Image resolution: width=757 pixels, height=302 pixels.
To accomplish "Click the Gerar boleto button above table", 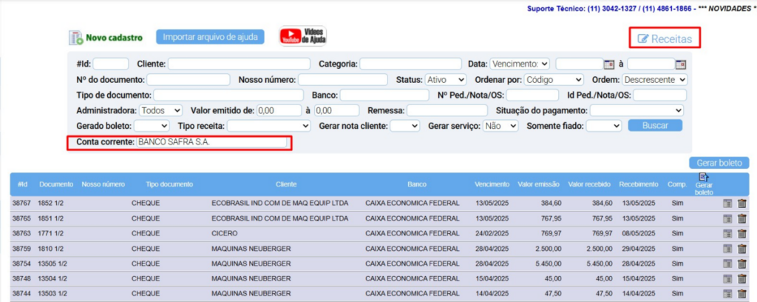I will 719,163.
